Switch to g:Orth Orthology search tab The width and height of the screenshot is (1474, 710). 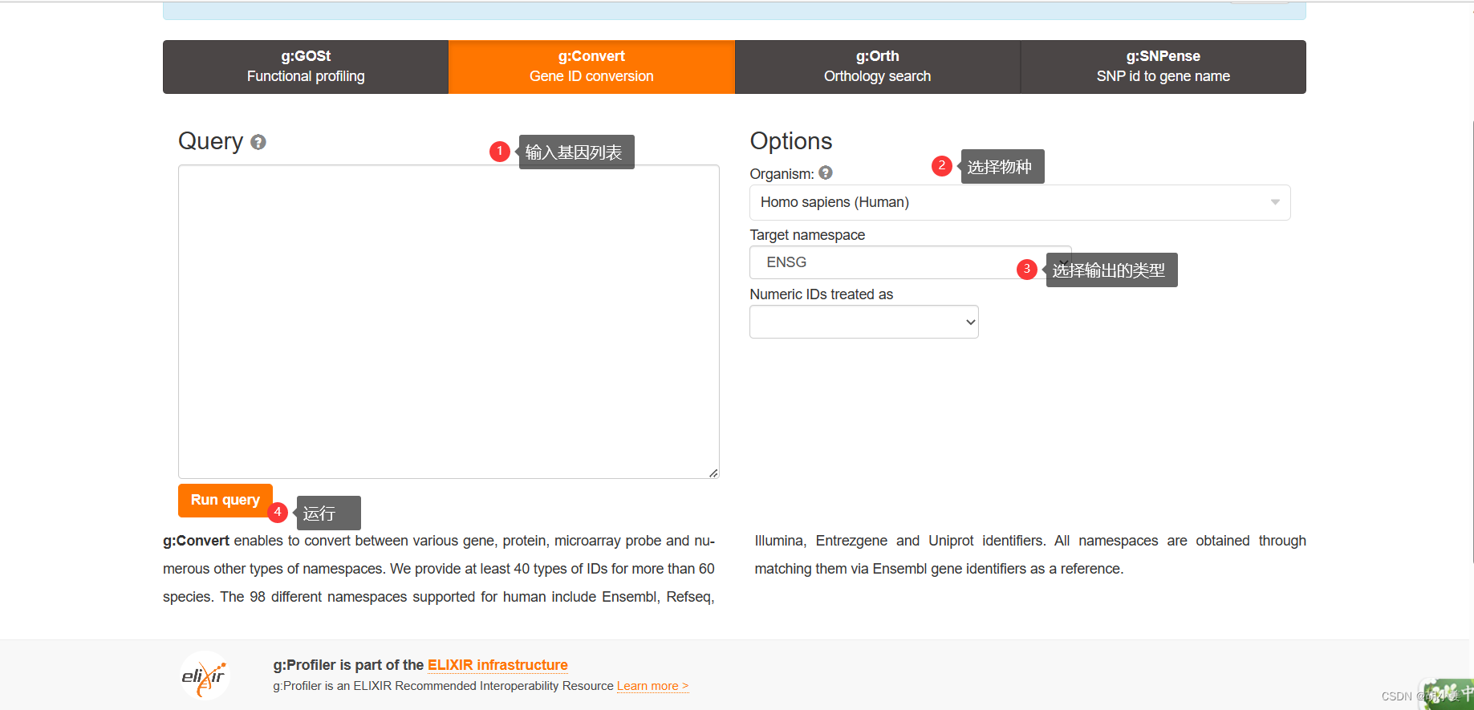tap(877, 67)
